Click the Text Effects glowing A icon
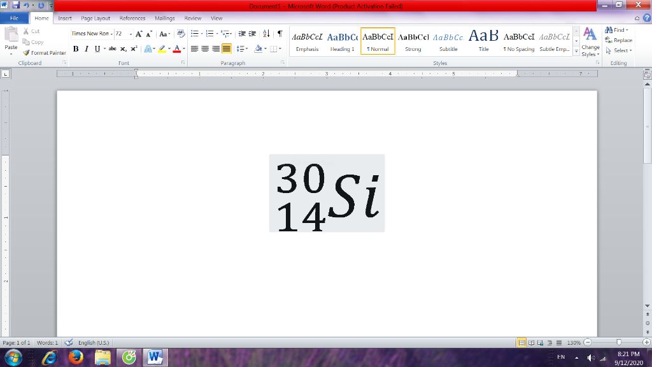 coord(148,49)
